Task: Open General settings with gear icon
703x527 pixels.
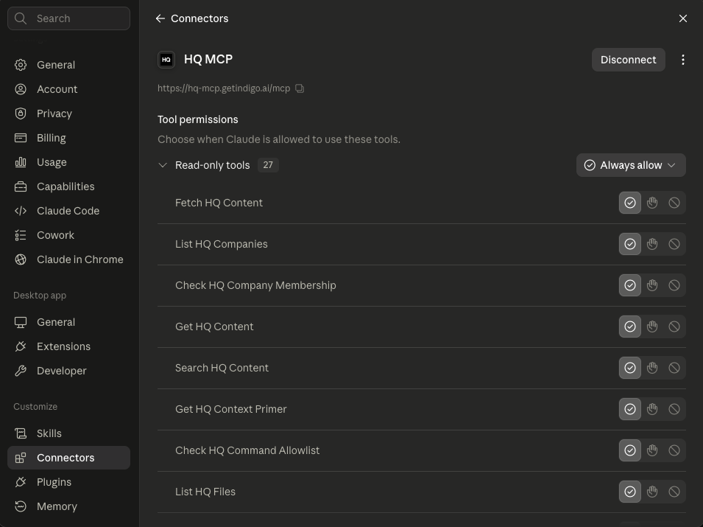Action: (68, 65)
